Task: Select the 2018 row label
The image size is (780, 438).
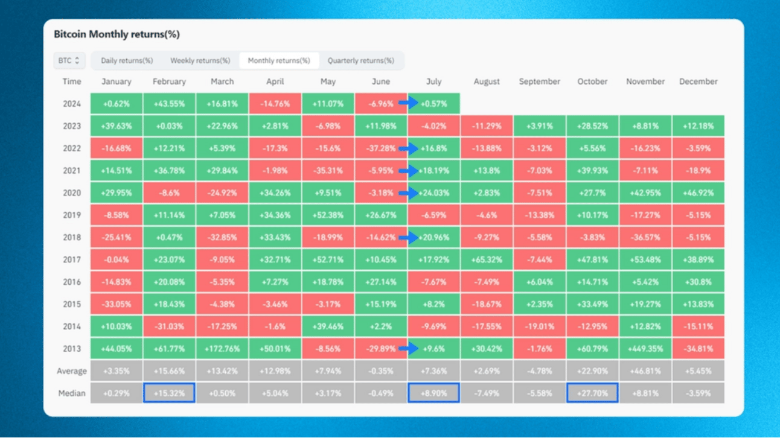Action: tap(72, 237)
